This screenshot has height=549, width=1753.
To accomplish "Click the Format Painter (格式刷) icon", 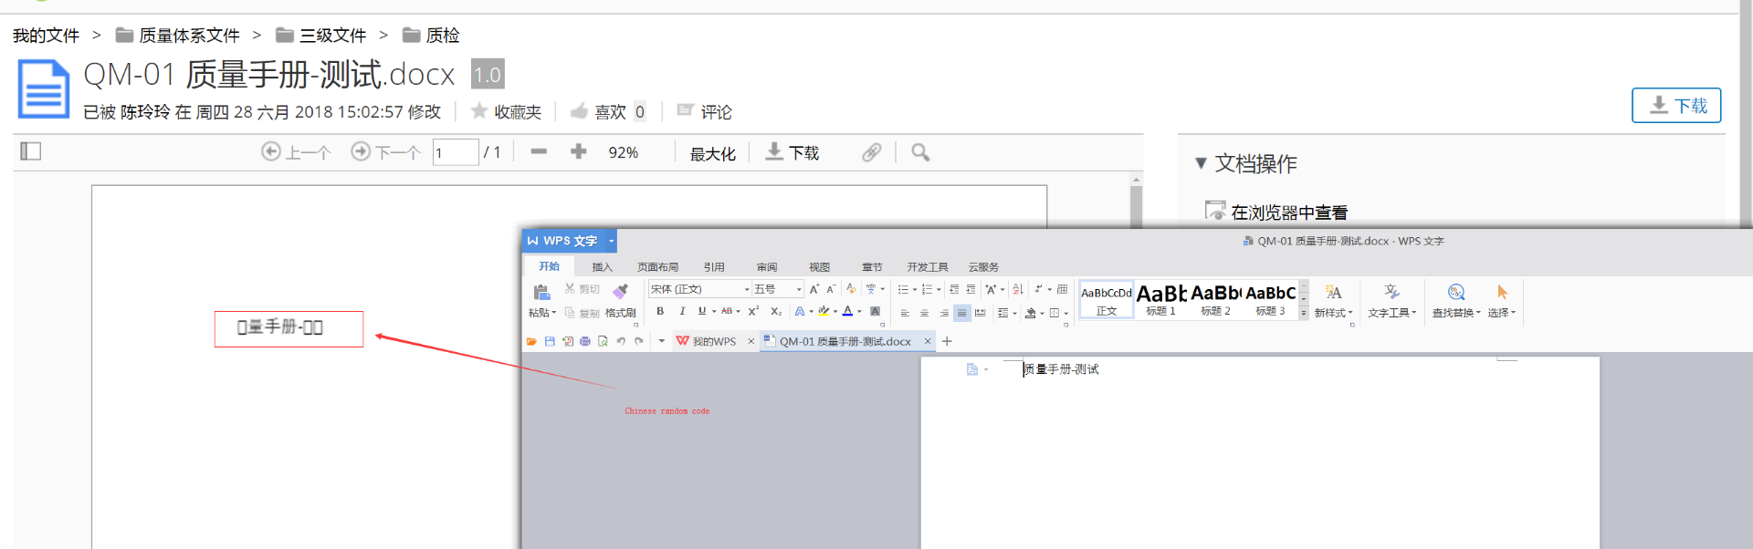I will (x=621, y=292).
